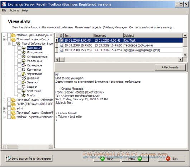Open the Attachments button
The image size is (190, 167).
coord(170,67)
